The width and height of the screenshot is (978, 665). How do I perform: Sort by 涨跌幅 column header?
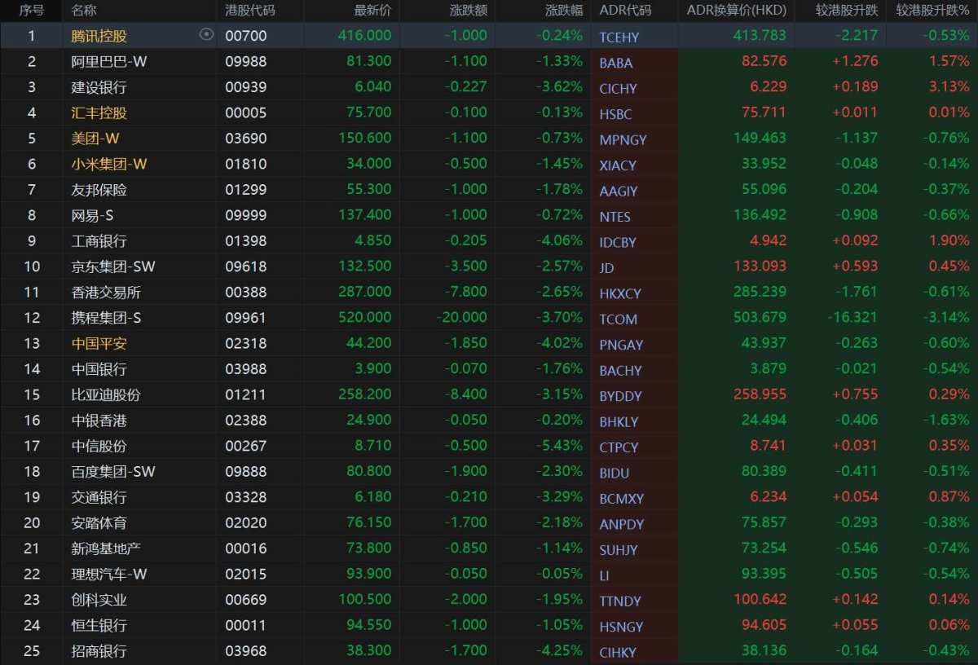[x=564, y=11]
